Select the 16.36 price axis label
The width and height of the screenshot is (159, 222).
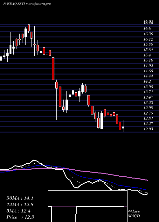(148, 34)
